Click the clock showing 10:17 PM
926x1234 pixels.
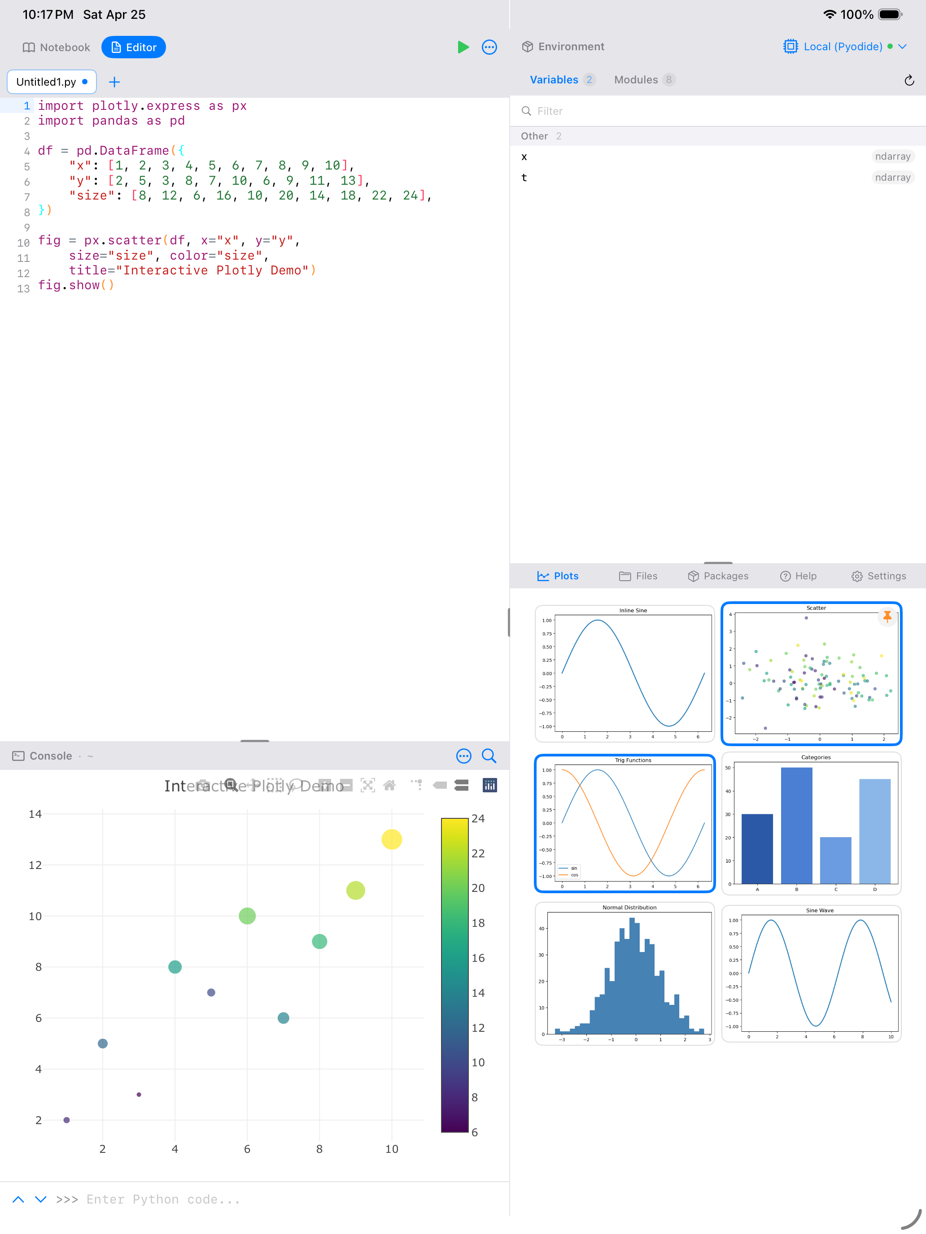point(48,14)
